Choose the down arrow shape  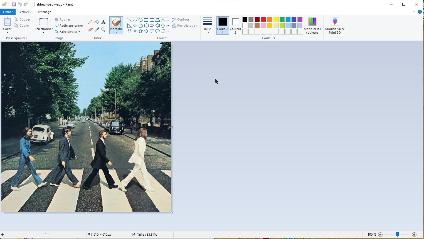[x=129, y=31]
